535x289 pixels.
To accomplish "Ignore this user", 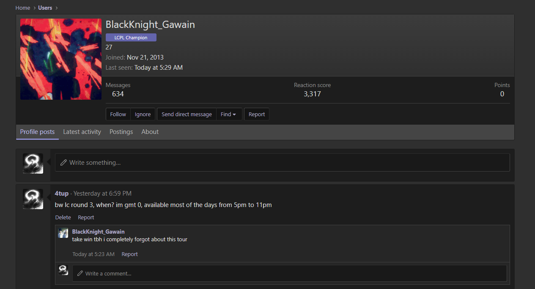I will (143, 114).
